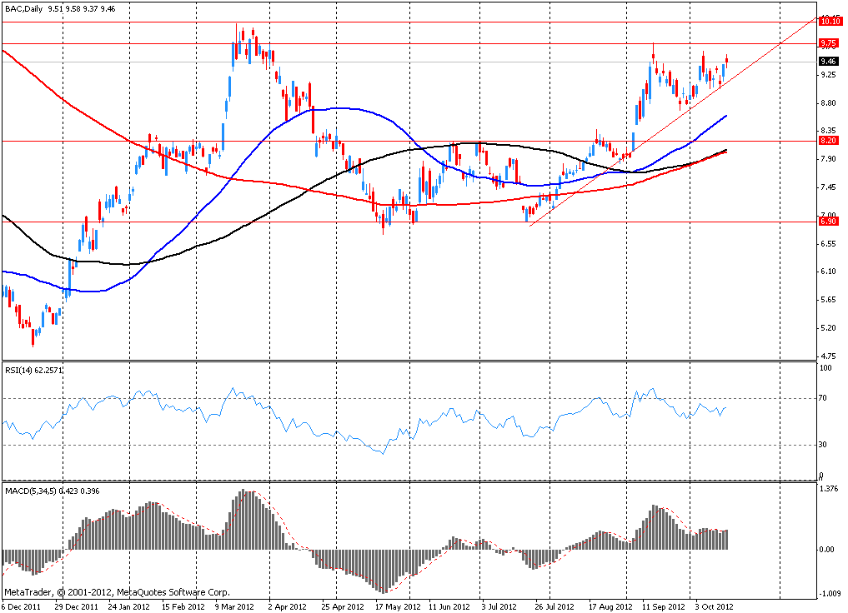Click the 9.75 resistance price tag
The image size is (848, 613).
(829, 42)
